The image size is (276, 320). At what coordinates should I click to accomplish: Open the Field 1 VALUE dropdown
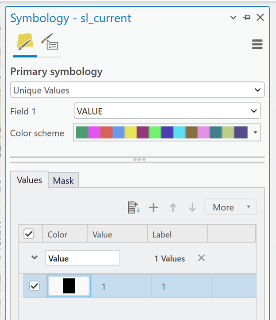pyautogui.click(x=167, y=111)
